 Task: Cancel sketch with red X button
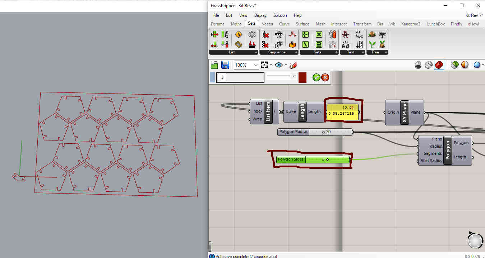click(x=325, y=77)
